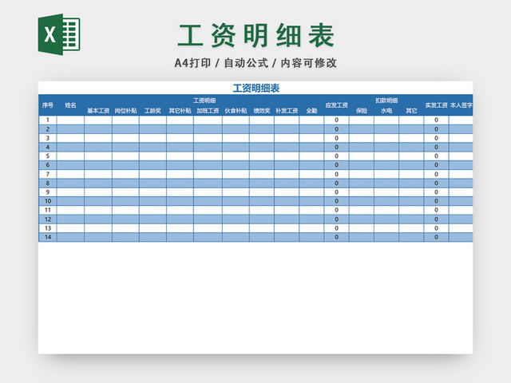Click the 补发工资 column header
This screenshot has width=511, height=383.
[287, 111]
